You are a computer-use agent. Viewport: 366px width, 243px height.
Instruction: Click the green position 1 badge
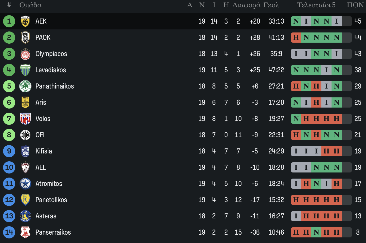pos(9,21)
